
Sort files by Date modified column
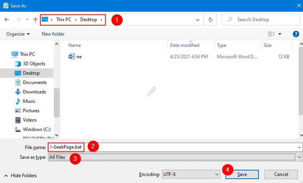pos(184,45)
